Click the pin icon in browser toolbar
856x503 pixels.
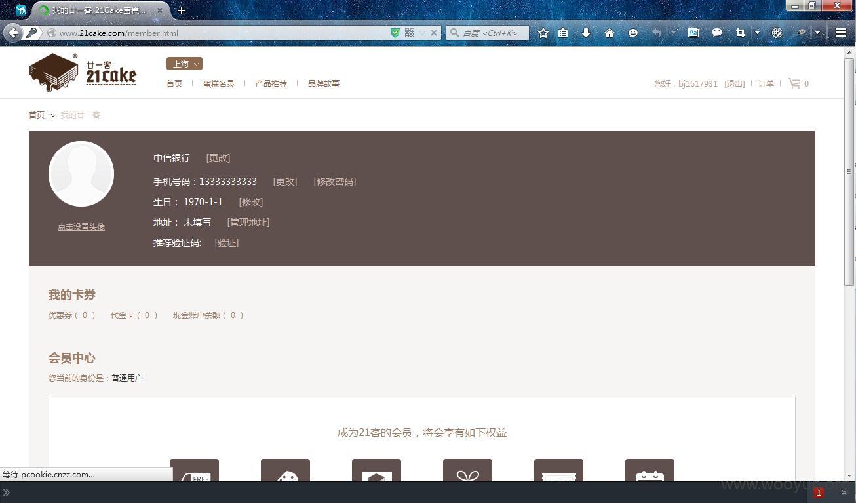pyautogui.click(x=801, y=32)
